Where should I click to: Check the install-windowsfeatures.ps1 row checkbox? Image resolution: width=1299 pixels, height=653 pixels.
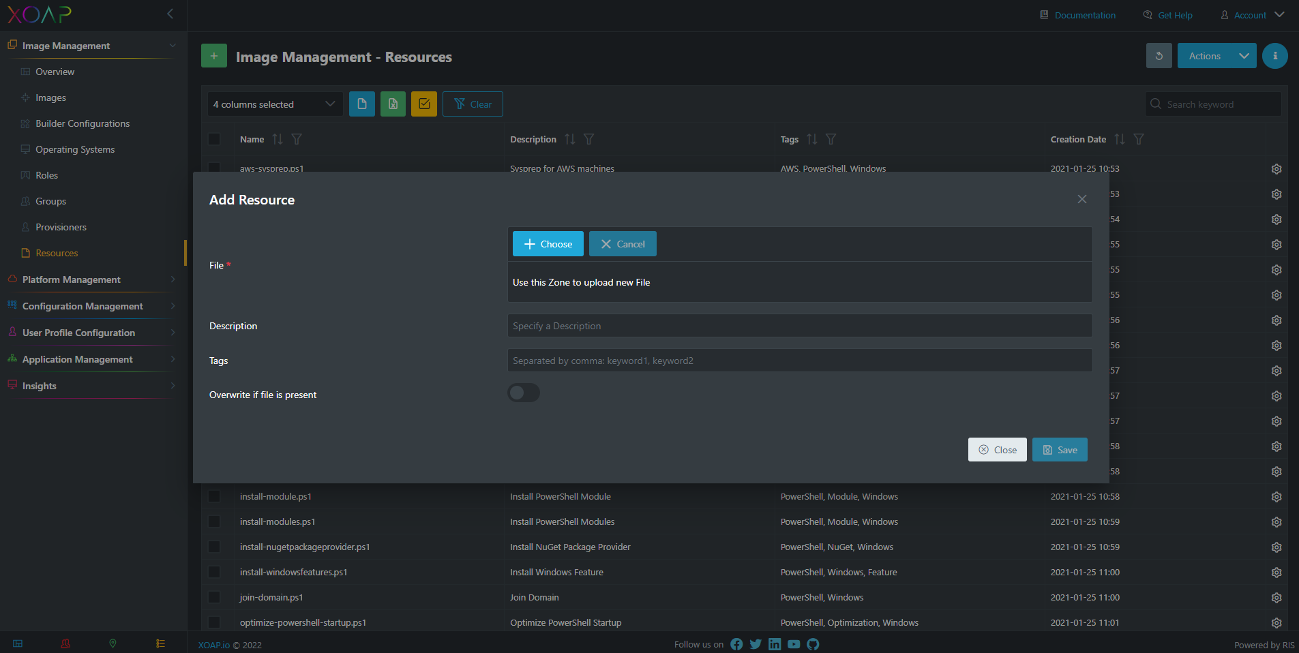click(214, 572)
